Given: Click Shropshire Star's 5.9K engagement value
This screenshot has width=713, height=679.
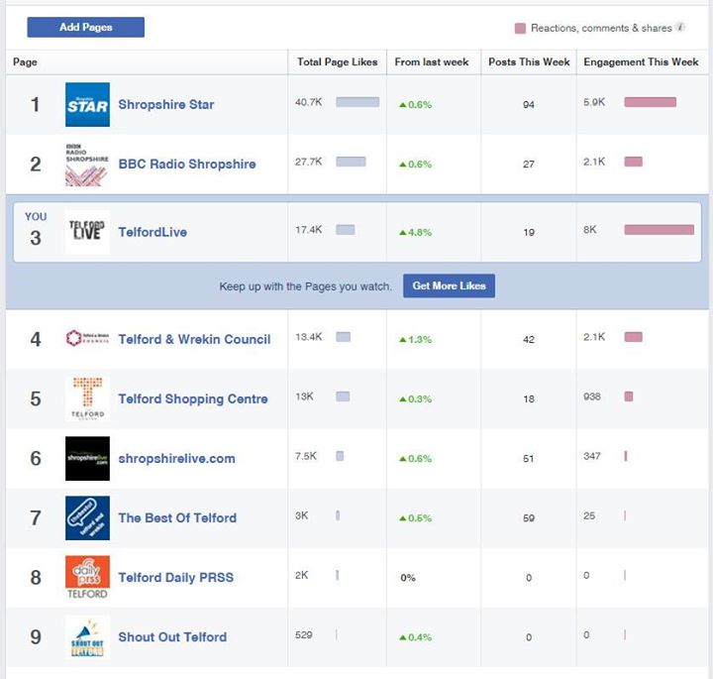Looking at the screenshot, I should tap(594, 102).
